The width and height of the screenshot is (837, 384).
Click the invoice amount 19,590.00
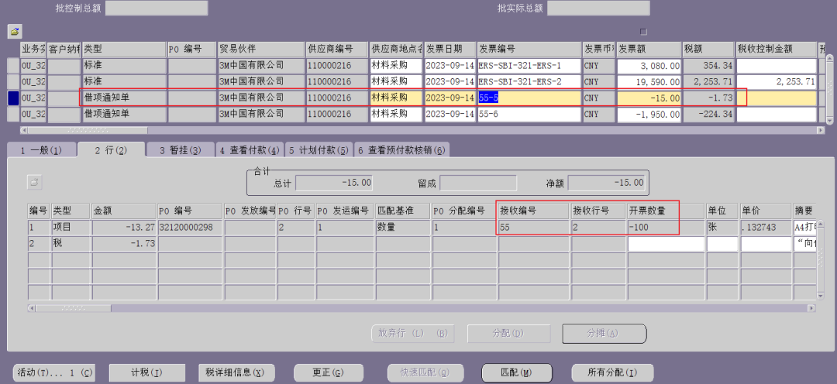649,81
